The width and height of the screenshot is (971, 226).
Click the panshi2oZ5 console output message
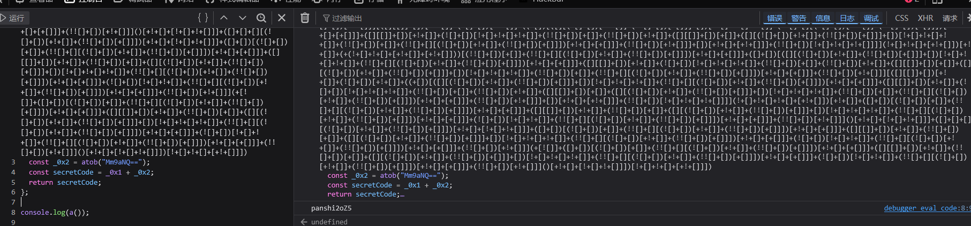pos(331,208)
